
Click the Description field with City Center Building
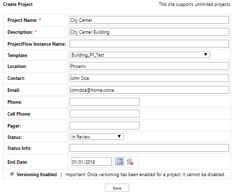click(x=149, y=32)
